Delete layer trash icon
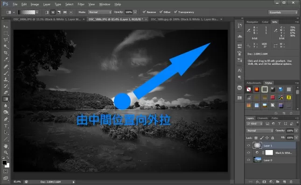The height and width of the screenshot is (185, 301). click(x=291, y=182)
